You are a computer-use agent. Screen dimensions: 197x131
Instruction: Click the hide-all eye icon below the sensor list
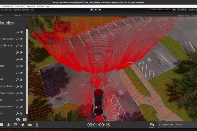point(18,119)
